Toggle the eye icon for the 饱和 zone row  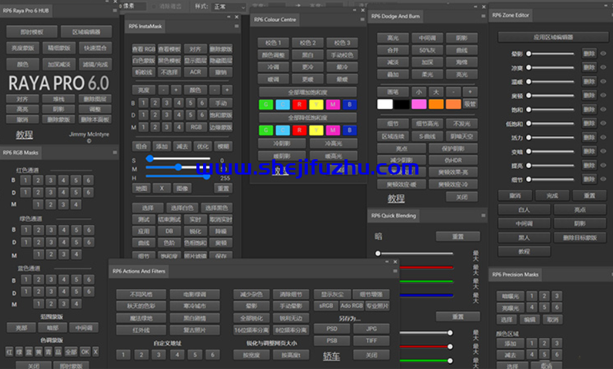pyautogui.click(x=604, y=110)
